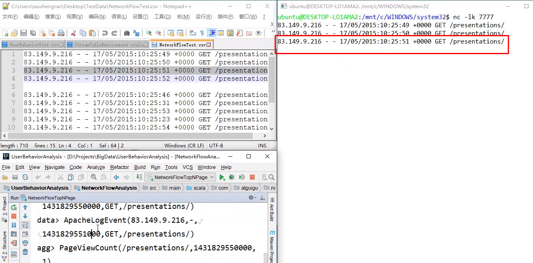Viewport: 533px width, 263px height.
Task: Open the Run menu in IntelliJ
Action: (x=155, y=167)
